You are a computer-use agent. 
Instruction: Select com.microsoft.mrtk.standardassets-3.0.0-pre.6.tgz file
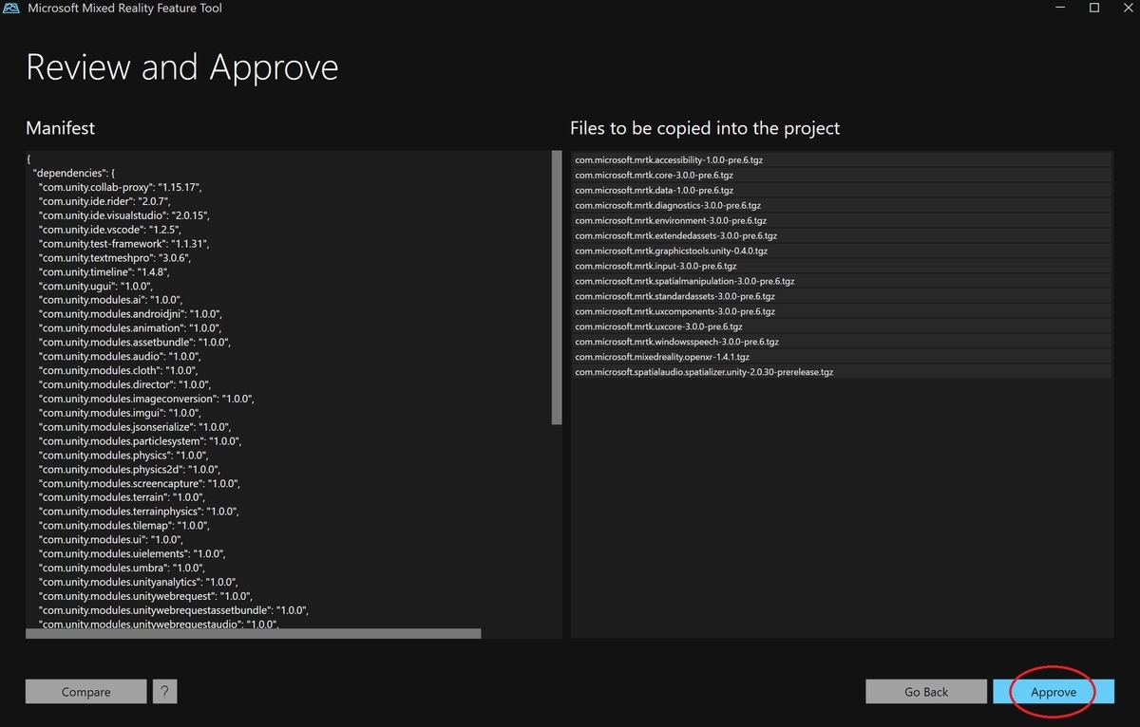tap(841, 296)
